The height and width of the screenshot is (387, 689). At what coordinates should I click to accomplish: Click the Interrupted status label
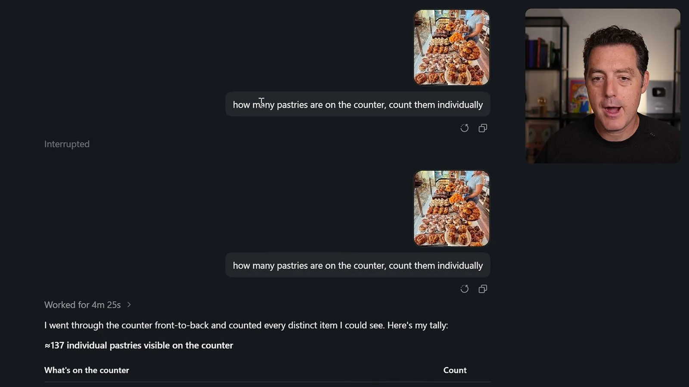click(x=67, y=144)
